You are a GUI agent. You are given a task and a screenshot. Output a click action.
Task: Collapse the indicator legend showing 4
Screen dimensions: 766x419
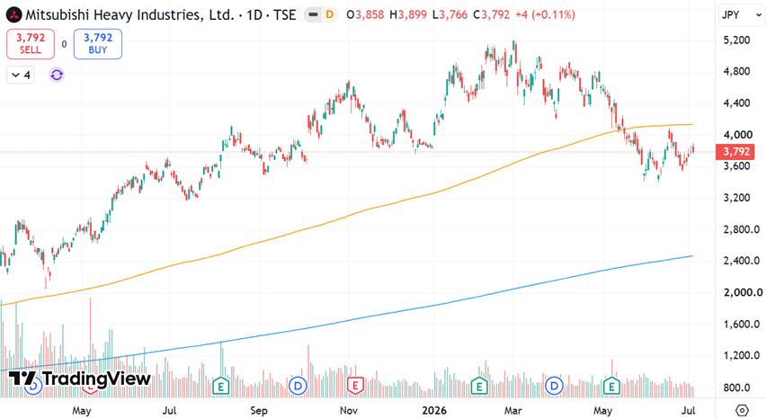21,76
